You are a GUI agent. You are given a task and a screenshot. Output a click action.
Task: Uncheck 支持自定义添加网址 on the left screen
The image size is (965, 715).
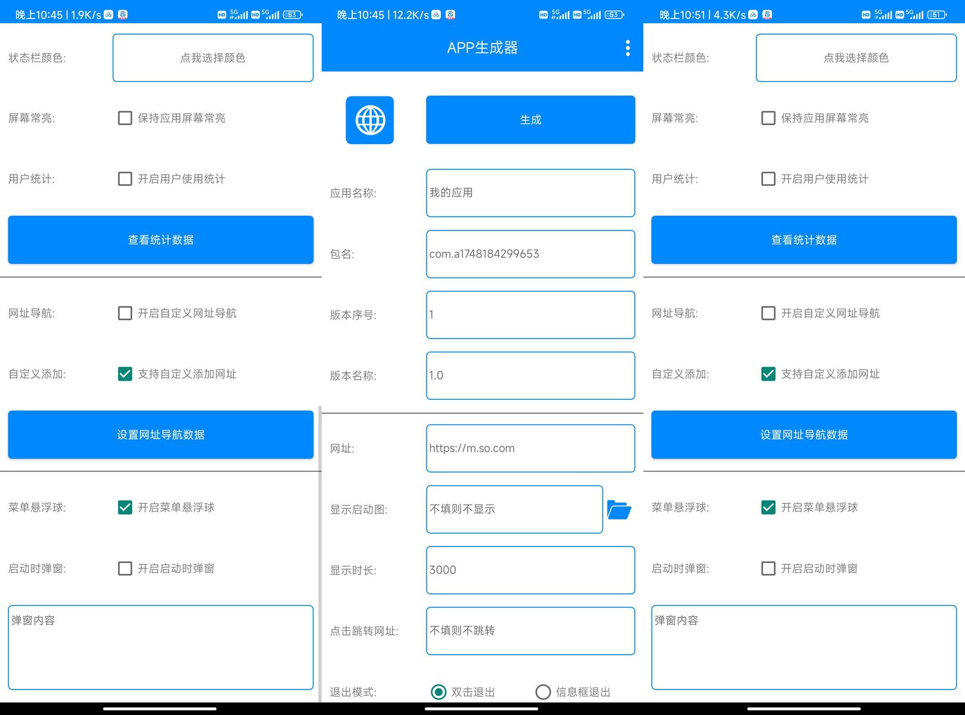(x=125, y=374)
